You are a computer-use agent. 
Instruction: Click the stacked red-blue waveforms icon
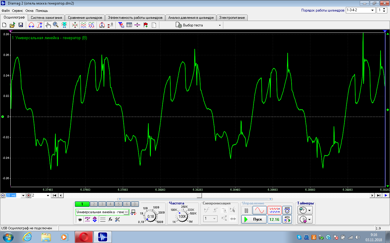click(83, 25)
